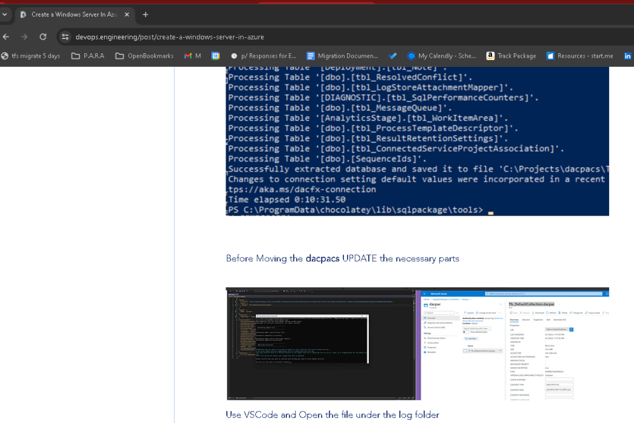Click 'Time elapsed 0:10:31.50' line in terminal image
Viewport: 634px width, 423px height.
[x=287, y=199]
